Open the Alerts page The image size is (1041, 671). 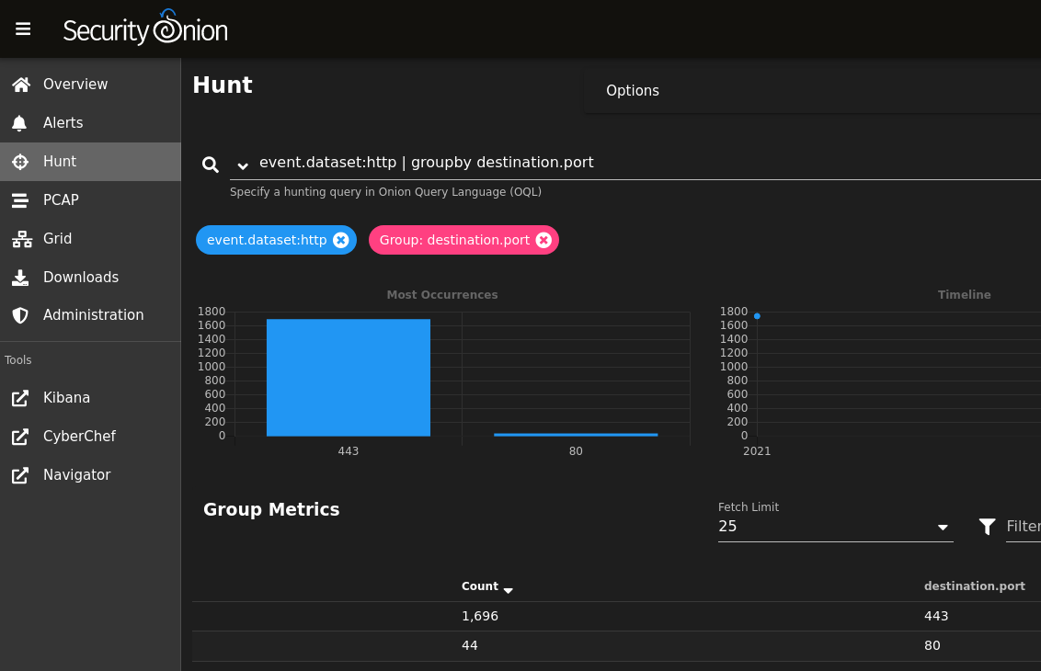(x=90, y=123)
